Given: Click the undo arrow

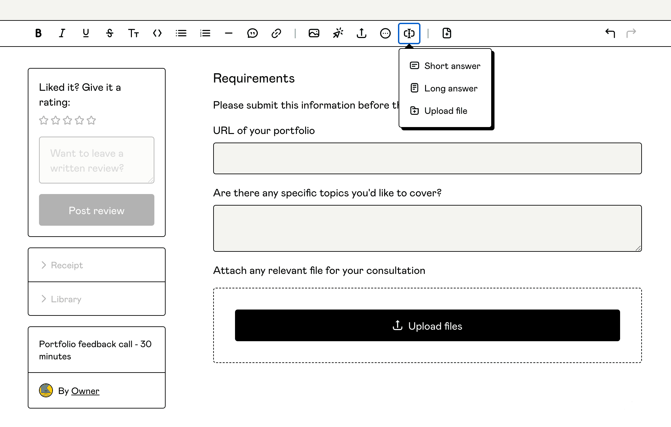Looking at the screenshot, I should [x=610, y=33].
